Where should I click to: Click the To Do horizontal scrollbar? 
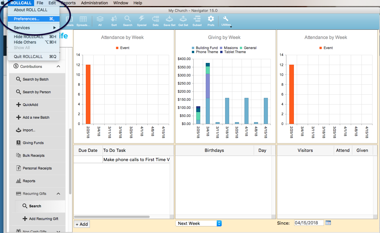112,217
